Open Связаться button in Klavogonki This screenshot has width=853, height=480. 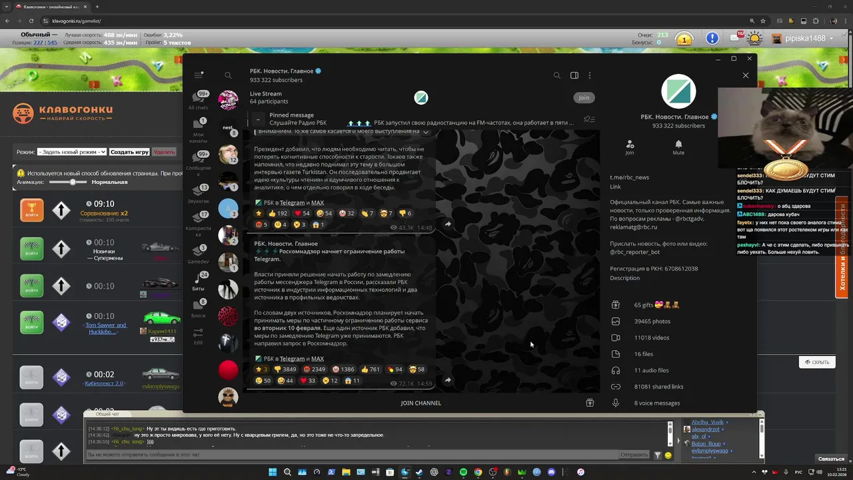[831, 459]
